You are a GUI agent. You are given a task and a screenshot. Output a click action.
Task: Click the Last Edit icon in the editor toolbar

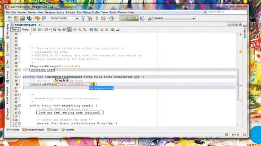click(34, 30)
